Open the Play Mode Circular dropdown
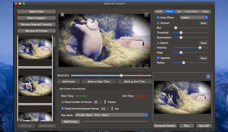The height and width of the screenshot is (132, 228). coord(111,115)
